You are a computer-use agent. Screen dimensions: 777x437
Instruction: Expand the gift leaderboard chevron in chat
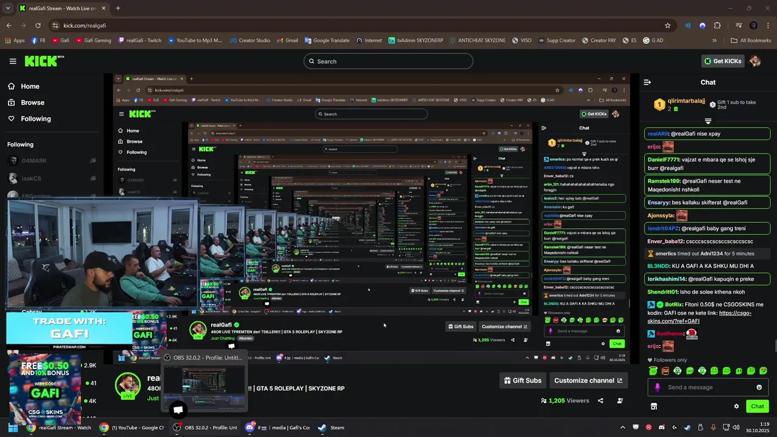(x=708, y=121)
